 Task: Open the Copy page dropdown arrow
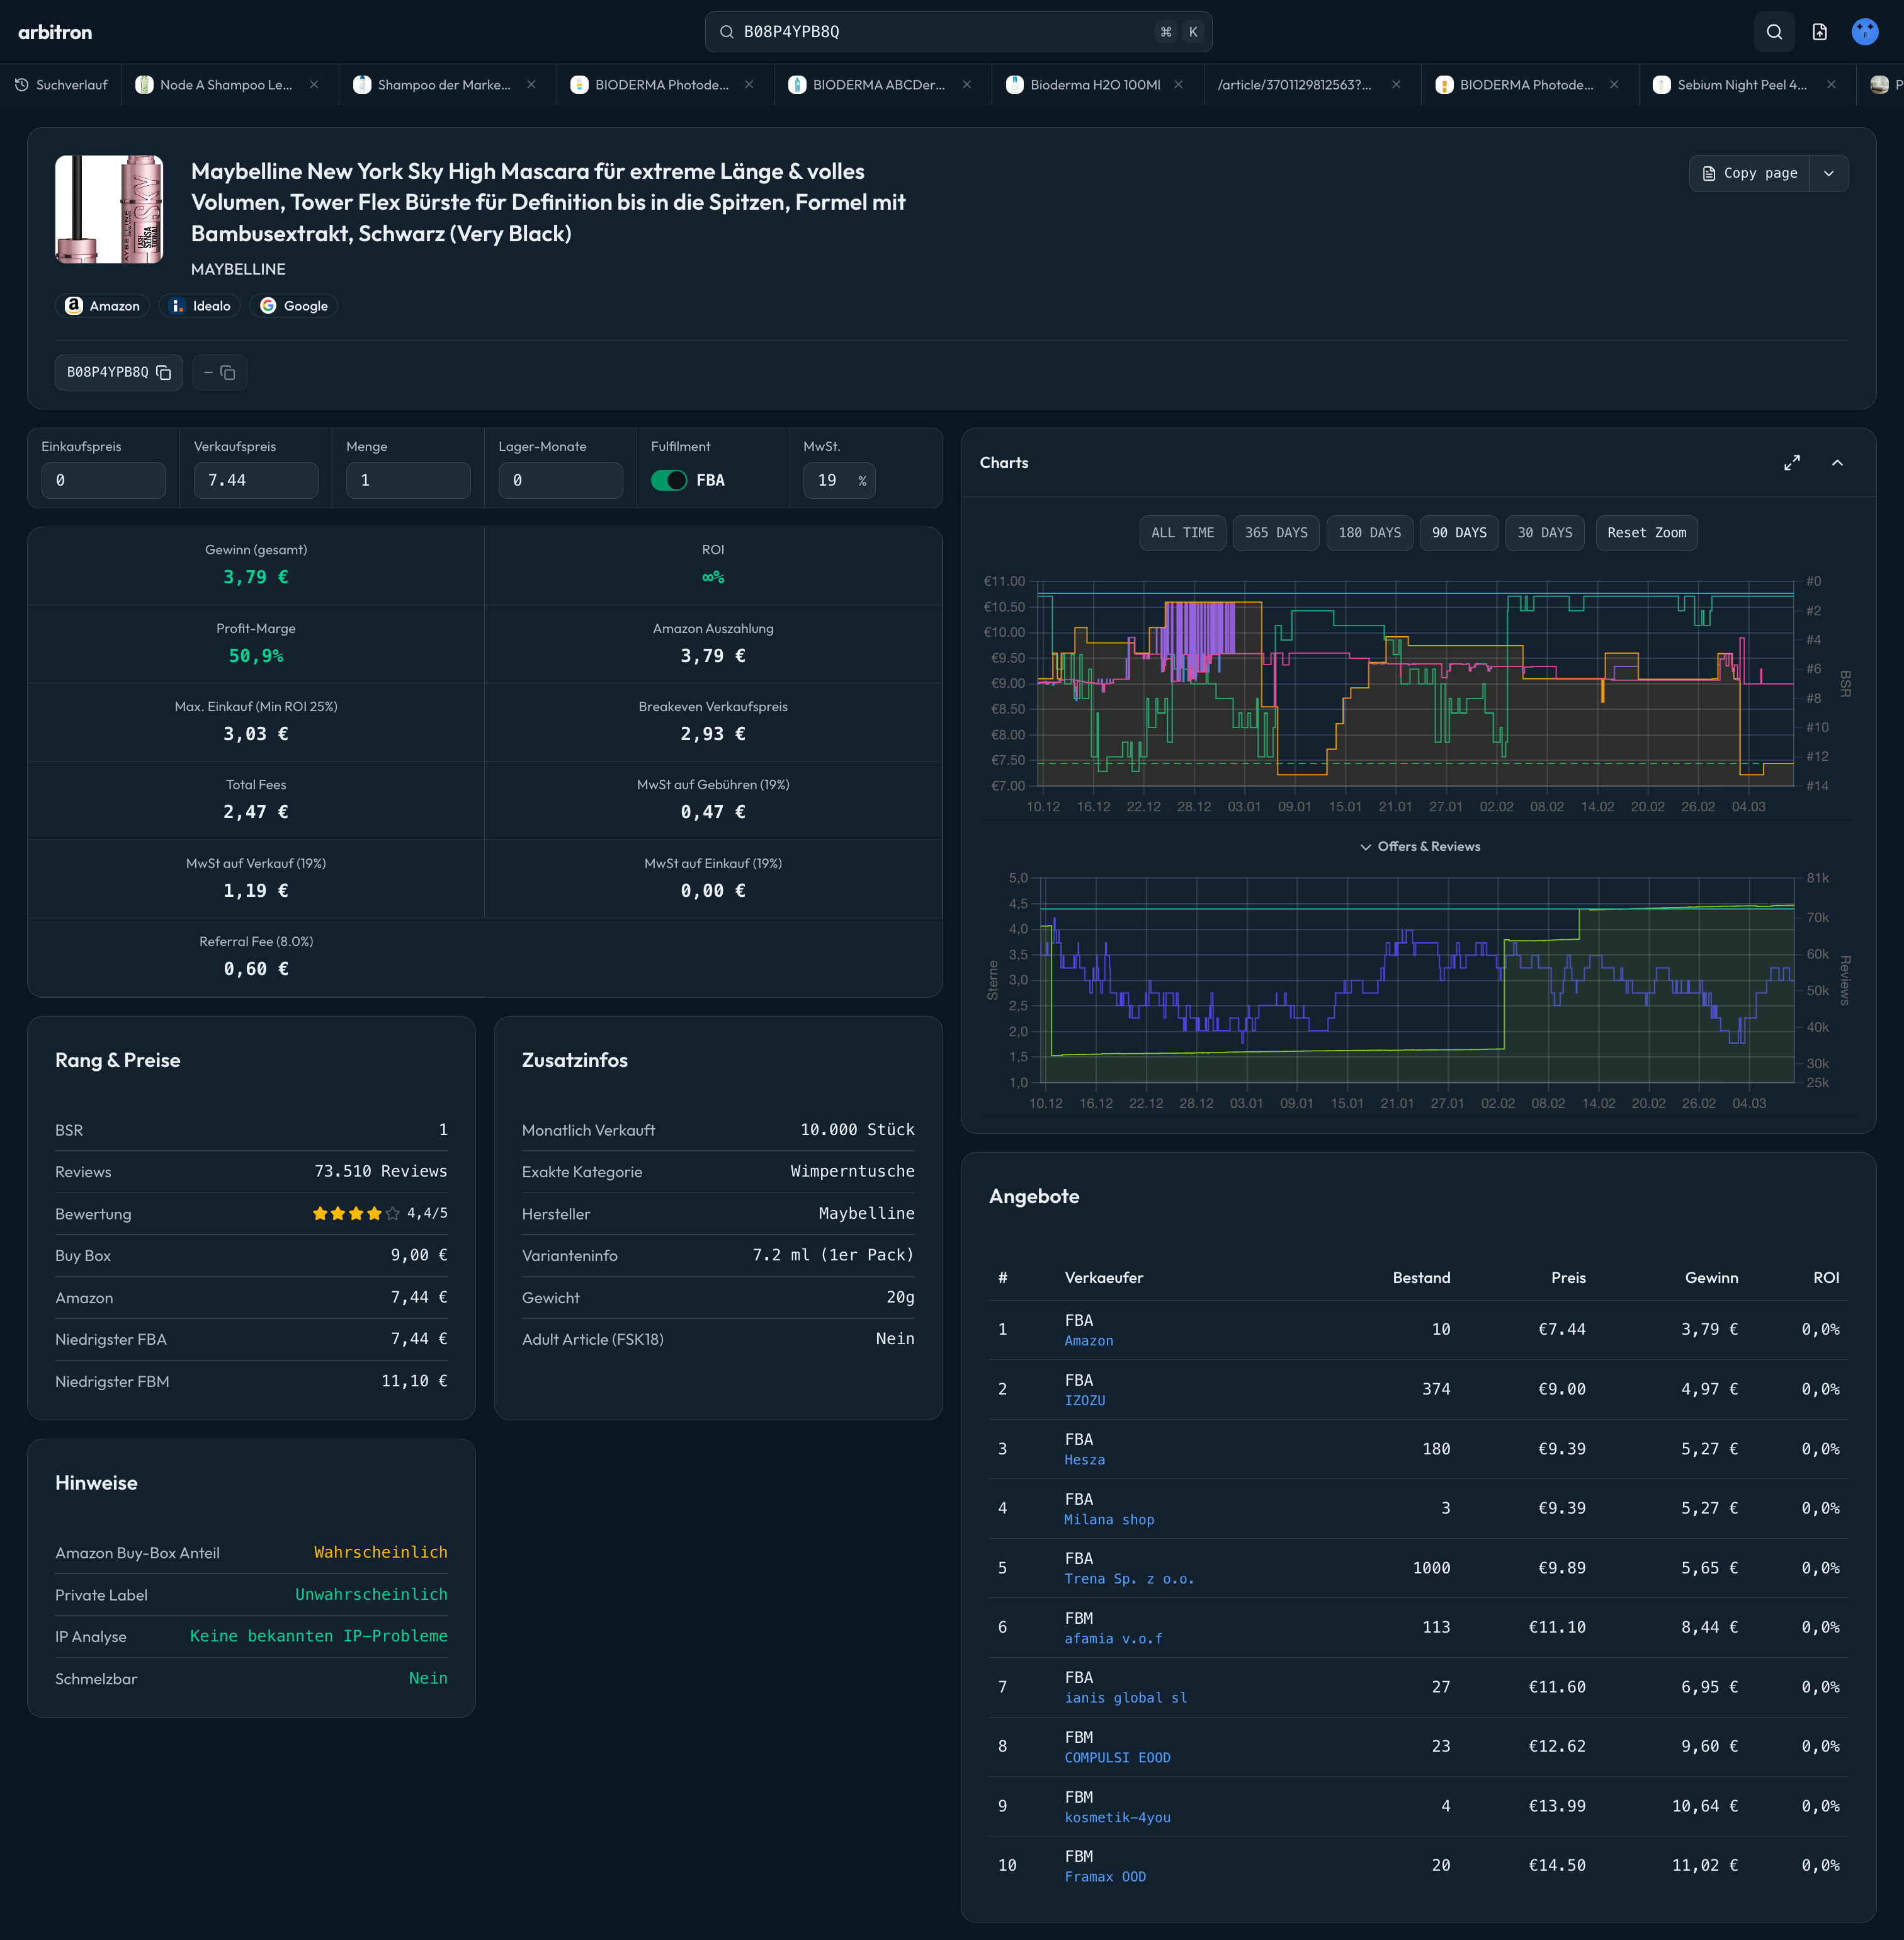(x=1828, y=173)
